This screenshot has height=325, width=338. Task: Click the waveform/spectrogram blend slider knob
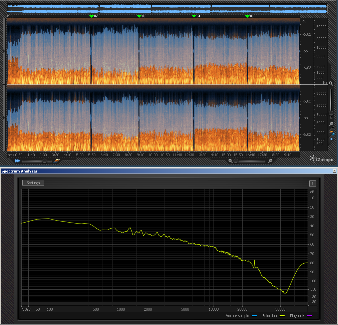[44, 161]
